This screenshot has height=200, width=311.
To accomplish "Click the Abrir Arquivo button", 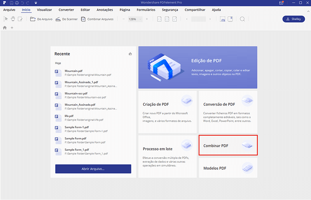I will tap(93, 169).
